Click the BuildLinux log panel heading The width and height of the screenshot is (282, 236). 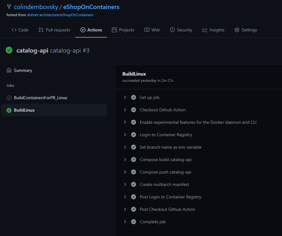coord(134,74)
